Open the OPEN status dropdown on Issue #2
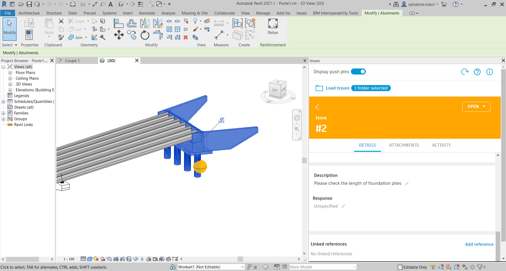506x271 pixels. (476, 106)
